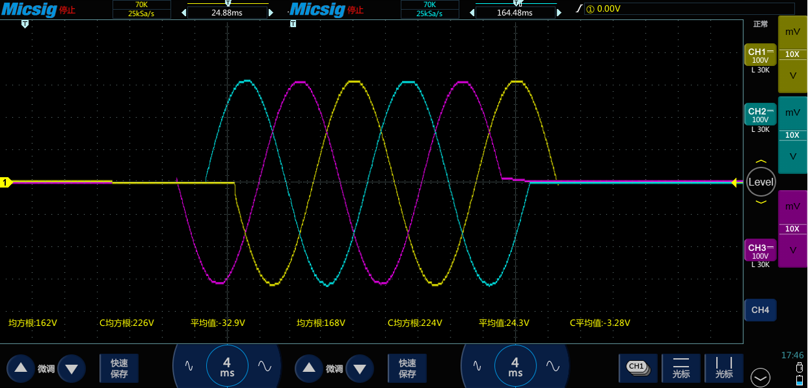Tap the right arrow beside 24.88ms delay
Screen dimensions: 808x388
point(271,12)
